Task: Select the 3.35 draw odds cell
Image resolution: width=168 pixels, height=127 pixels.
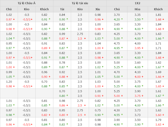Action: click(138, 15)
